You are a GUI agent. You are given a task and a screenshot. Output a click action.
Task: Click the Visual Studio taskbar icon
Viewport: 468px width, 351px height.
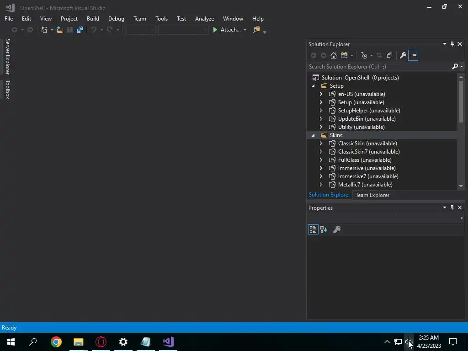(168, 342)
